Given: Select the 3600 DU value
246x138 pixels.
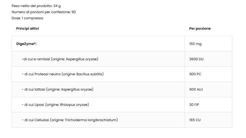Looking at the screenshot, I should (196, 59).
